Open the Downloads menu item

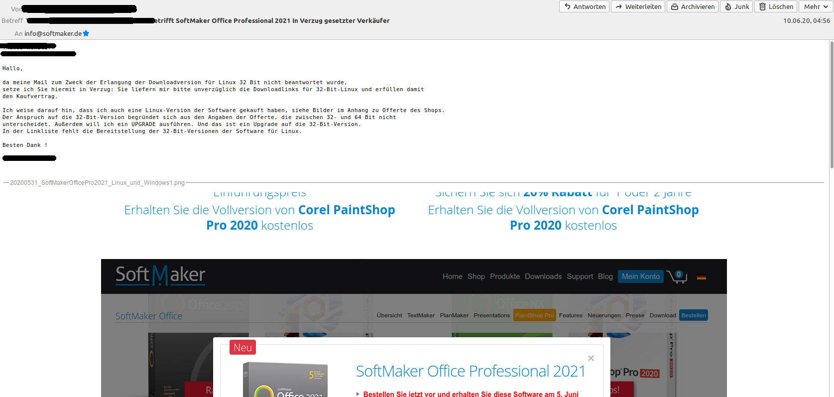click(543, 276)
